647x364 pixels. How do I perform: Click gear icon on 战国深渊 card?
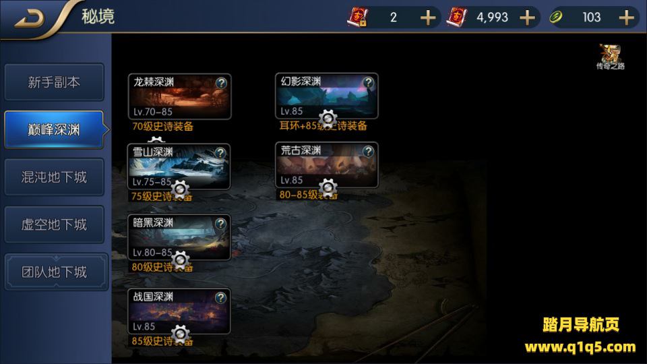point(181,334)
